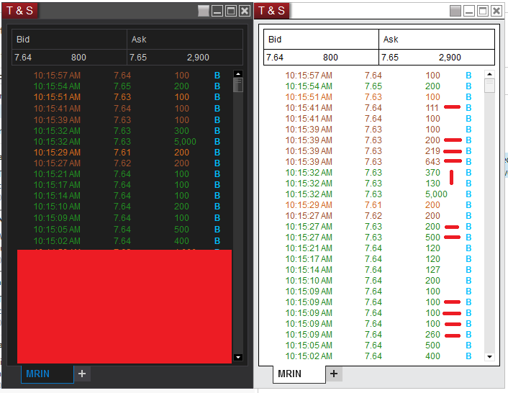Click the 7.62 price in the light window

pos(373,216)
